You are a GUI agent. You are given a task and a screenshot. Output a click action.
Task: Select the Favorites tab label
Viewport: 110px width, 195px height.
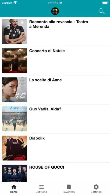(x=69, y=192)
